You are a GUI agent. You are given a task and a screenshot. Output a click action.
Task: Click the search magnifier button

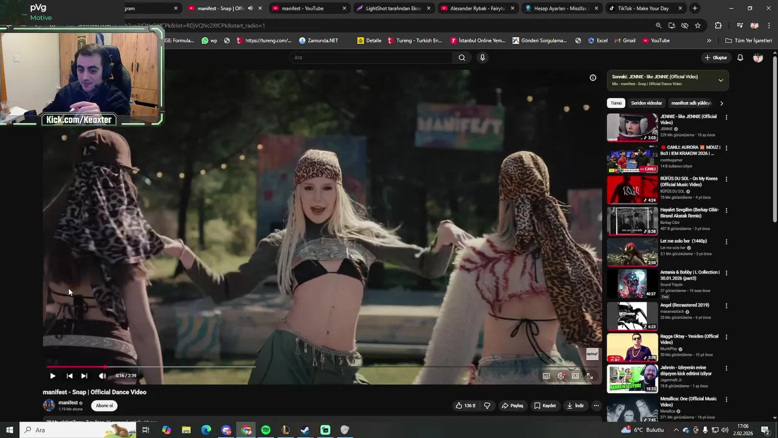coord(462,58)
